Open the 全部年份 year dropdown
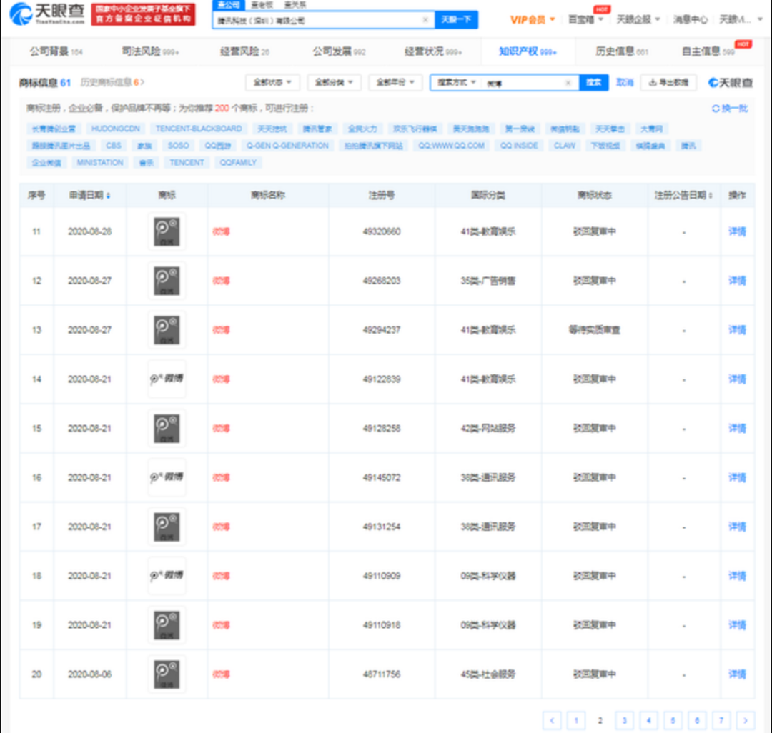Image resolution: width=772 pixels, height=733 pixels. pos(395,83)
